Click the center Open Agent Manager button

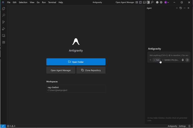(61, 70)
